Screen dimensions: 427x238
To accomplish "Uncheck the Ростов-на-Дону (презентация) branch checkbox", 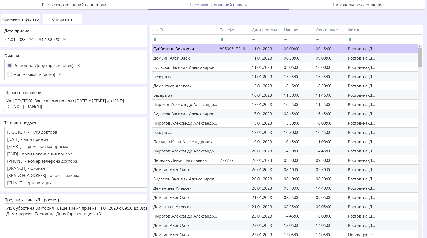I will tap(10, 65).
